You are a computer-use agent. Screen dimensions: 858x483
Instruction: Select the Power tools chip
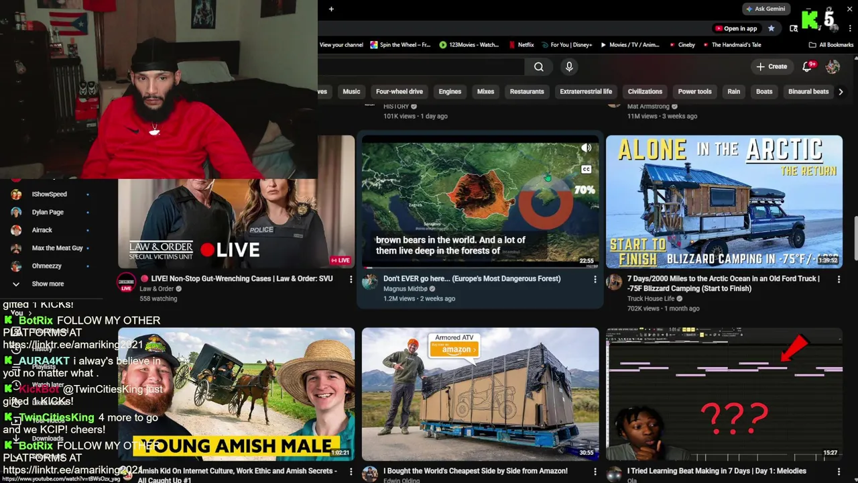point(694,91)
